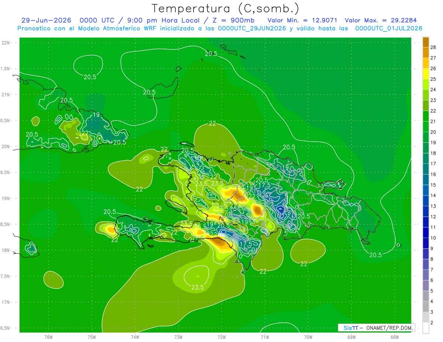
Task: Click the "71W" longitude axis label
Action: click(265, 337)
